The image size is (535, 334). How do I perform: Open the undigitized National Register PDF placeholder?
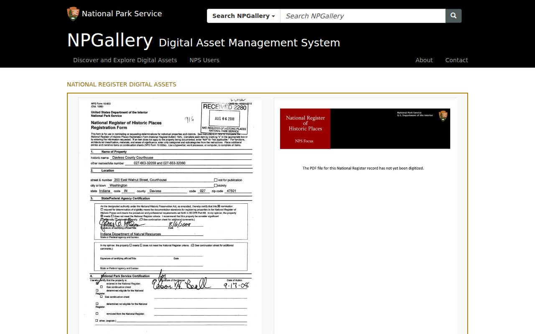(x=365, y=216)
